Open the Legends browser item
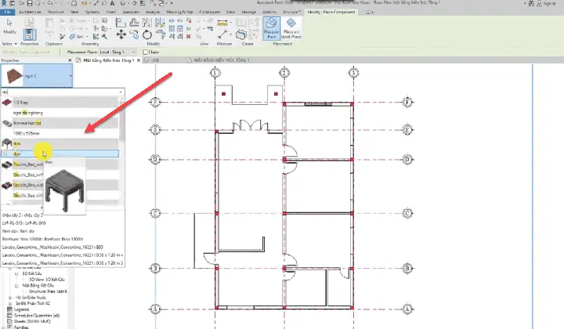The width and height of the screenshot is (564, 329). [x=22, y=309]
